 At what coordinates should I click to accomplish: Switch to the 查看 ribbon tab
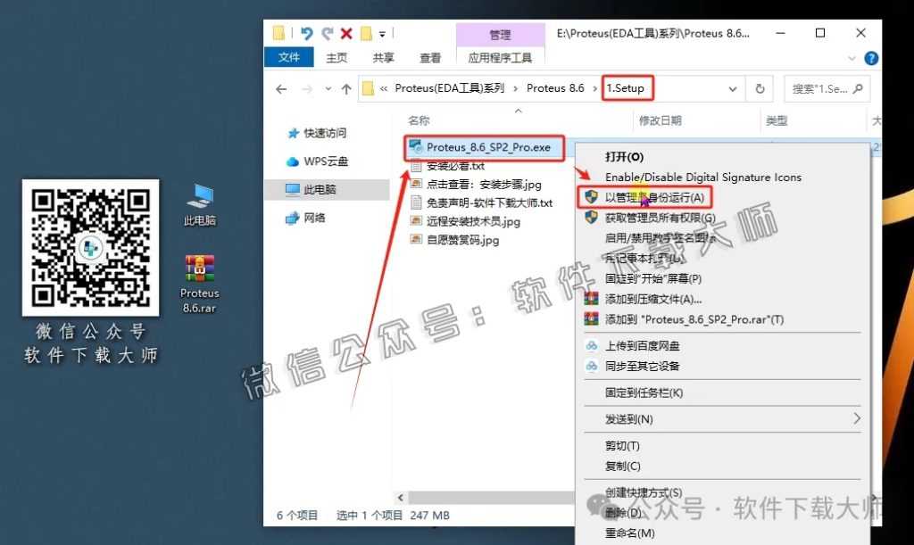(x=429, y=58)
